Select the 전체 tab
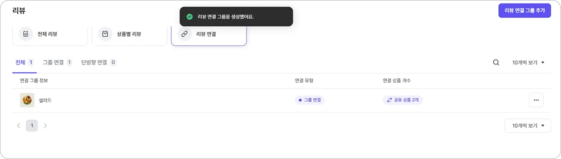Screen dimensions: 561x159 pos(25,62)
